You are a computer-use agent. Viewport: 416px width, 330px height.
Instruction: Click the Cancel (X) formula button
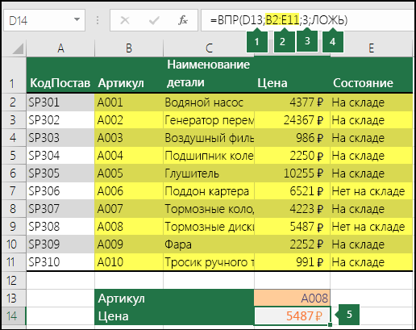125,20
